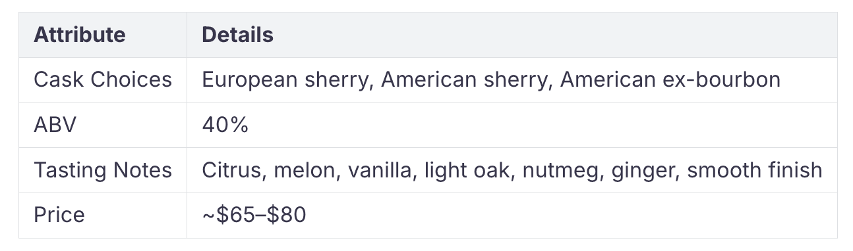
Task: Select the Tasting Notes row label
Action: [x=102, y=170]
